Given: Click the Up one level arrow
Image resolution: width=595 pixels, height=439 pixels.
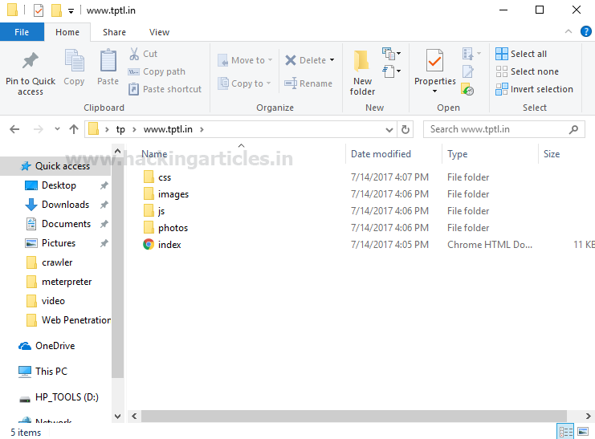Looking at the screenshot, I should point(74,129).
